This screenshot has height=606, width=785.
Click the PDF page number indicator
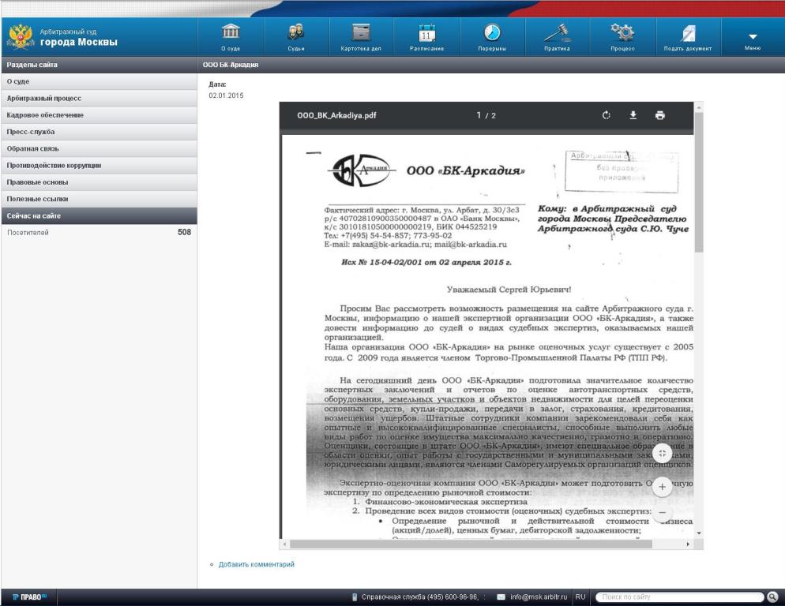click(x=486, y=115)
